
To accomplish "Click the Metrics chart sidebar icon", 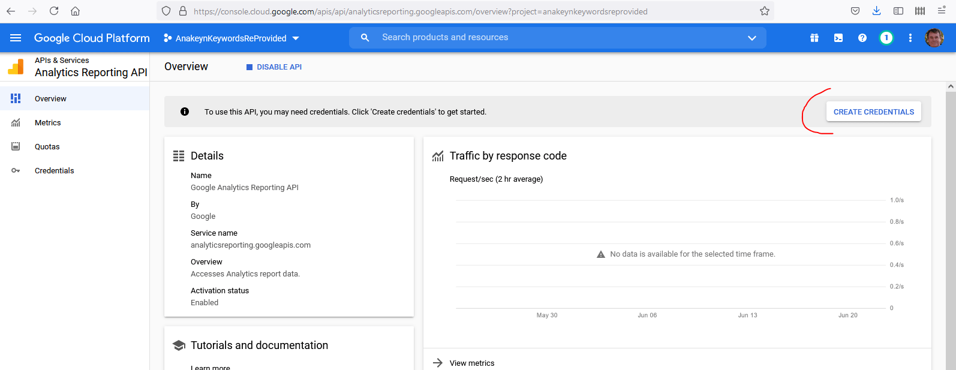I will click(16, 122).
